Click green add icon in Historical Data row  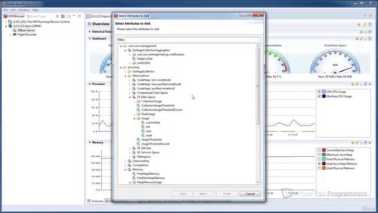tap(361, 32)
